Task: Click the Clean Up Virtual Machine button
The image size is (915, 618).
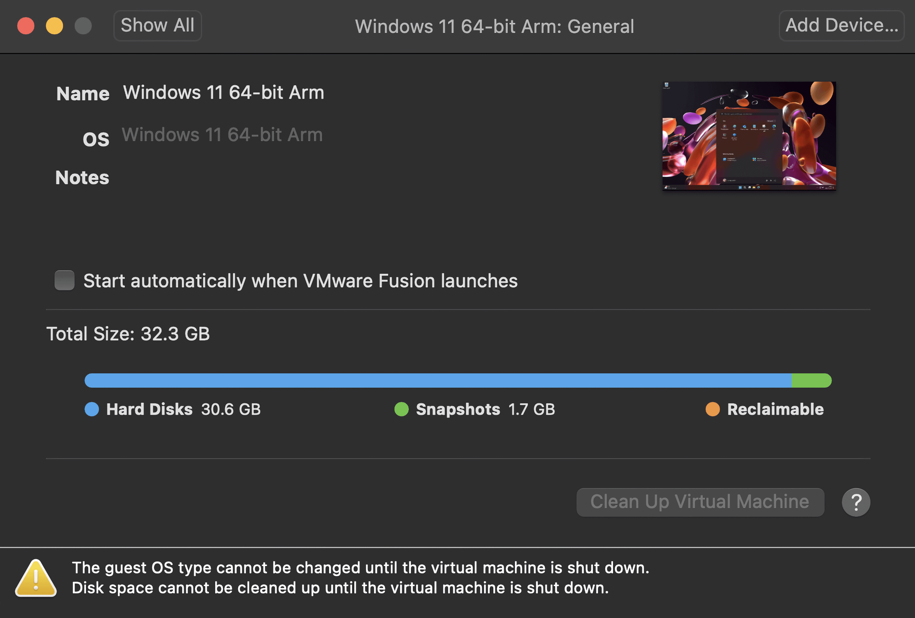Action: point(700,502)
